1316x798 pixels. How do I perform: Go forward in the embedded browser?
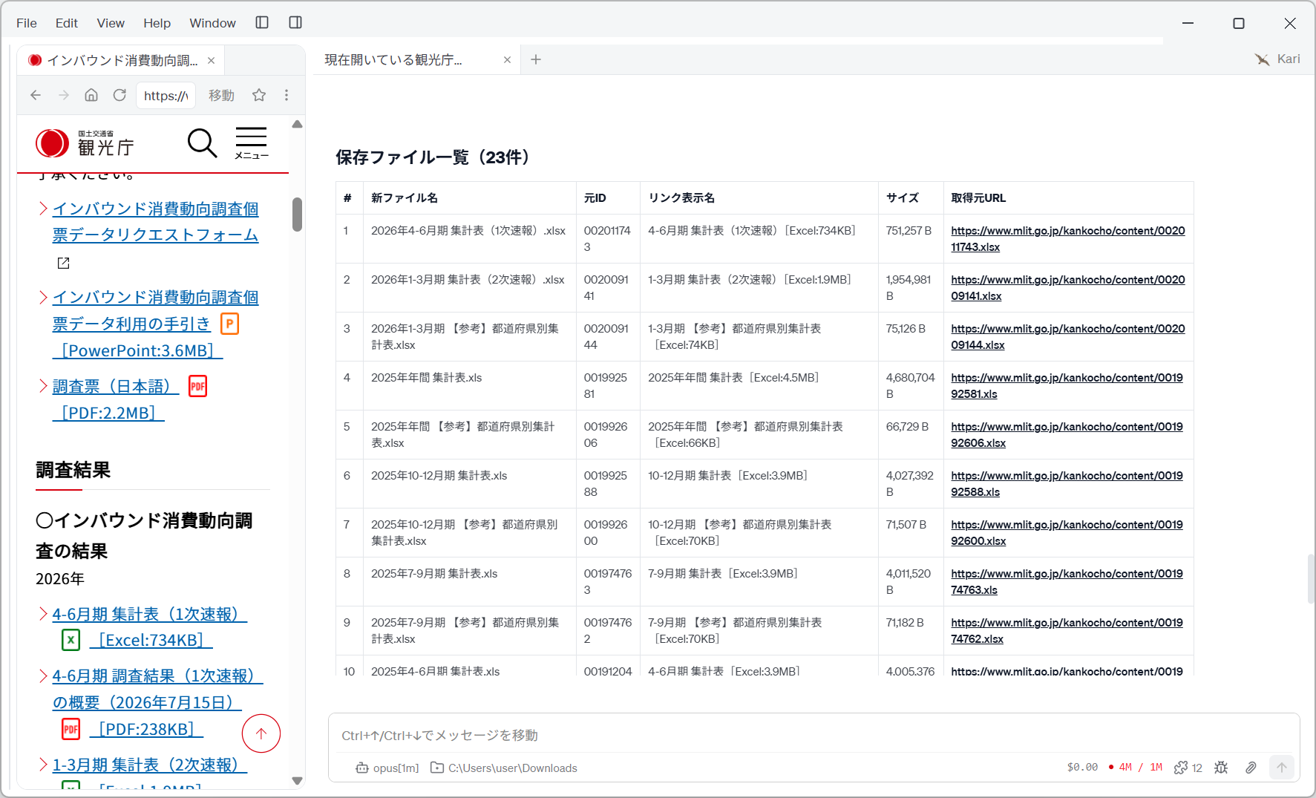pyautogui.click(x=64, y=95)
